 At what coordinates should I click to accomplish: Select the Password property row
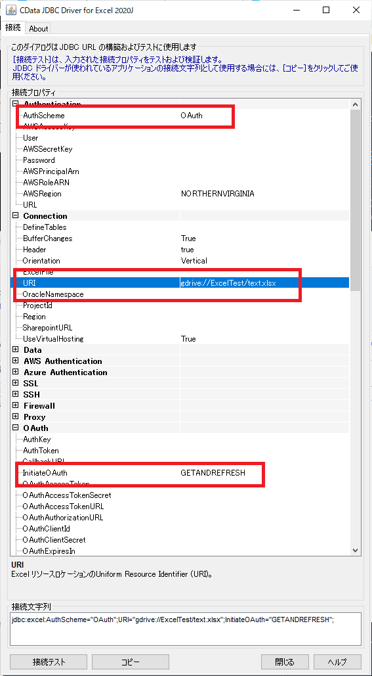[180, 160]
